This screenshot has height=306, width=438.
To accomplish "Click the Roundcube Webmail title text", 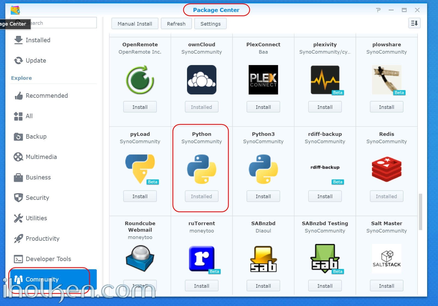I will (x=140, y=227).
